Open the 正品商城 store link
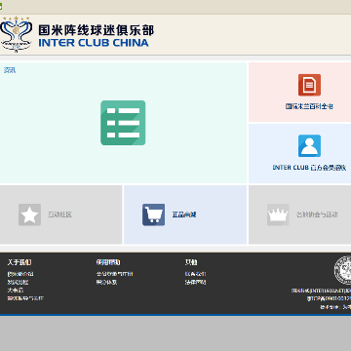This screenshot has width=351, height=351. coord(184,214)
